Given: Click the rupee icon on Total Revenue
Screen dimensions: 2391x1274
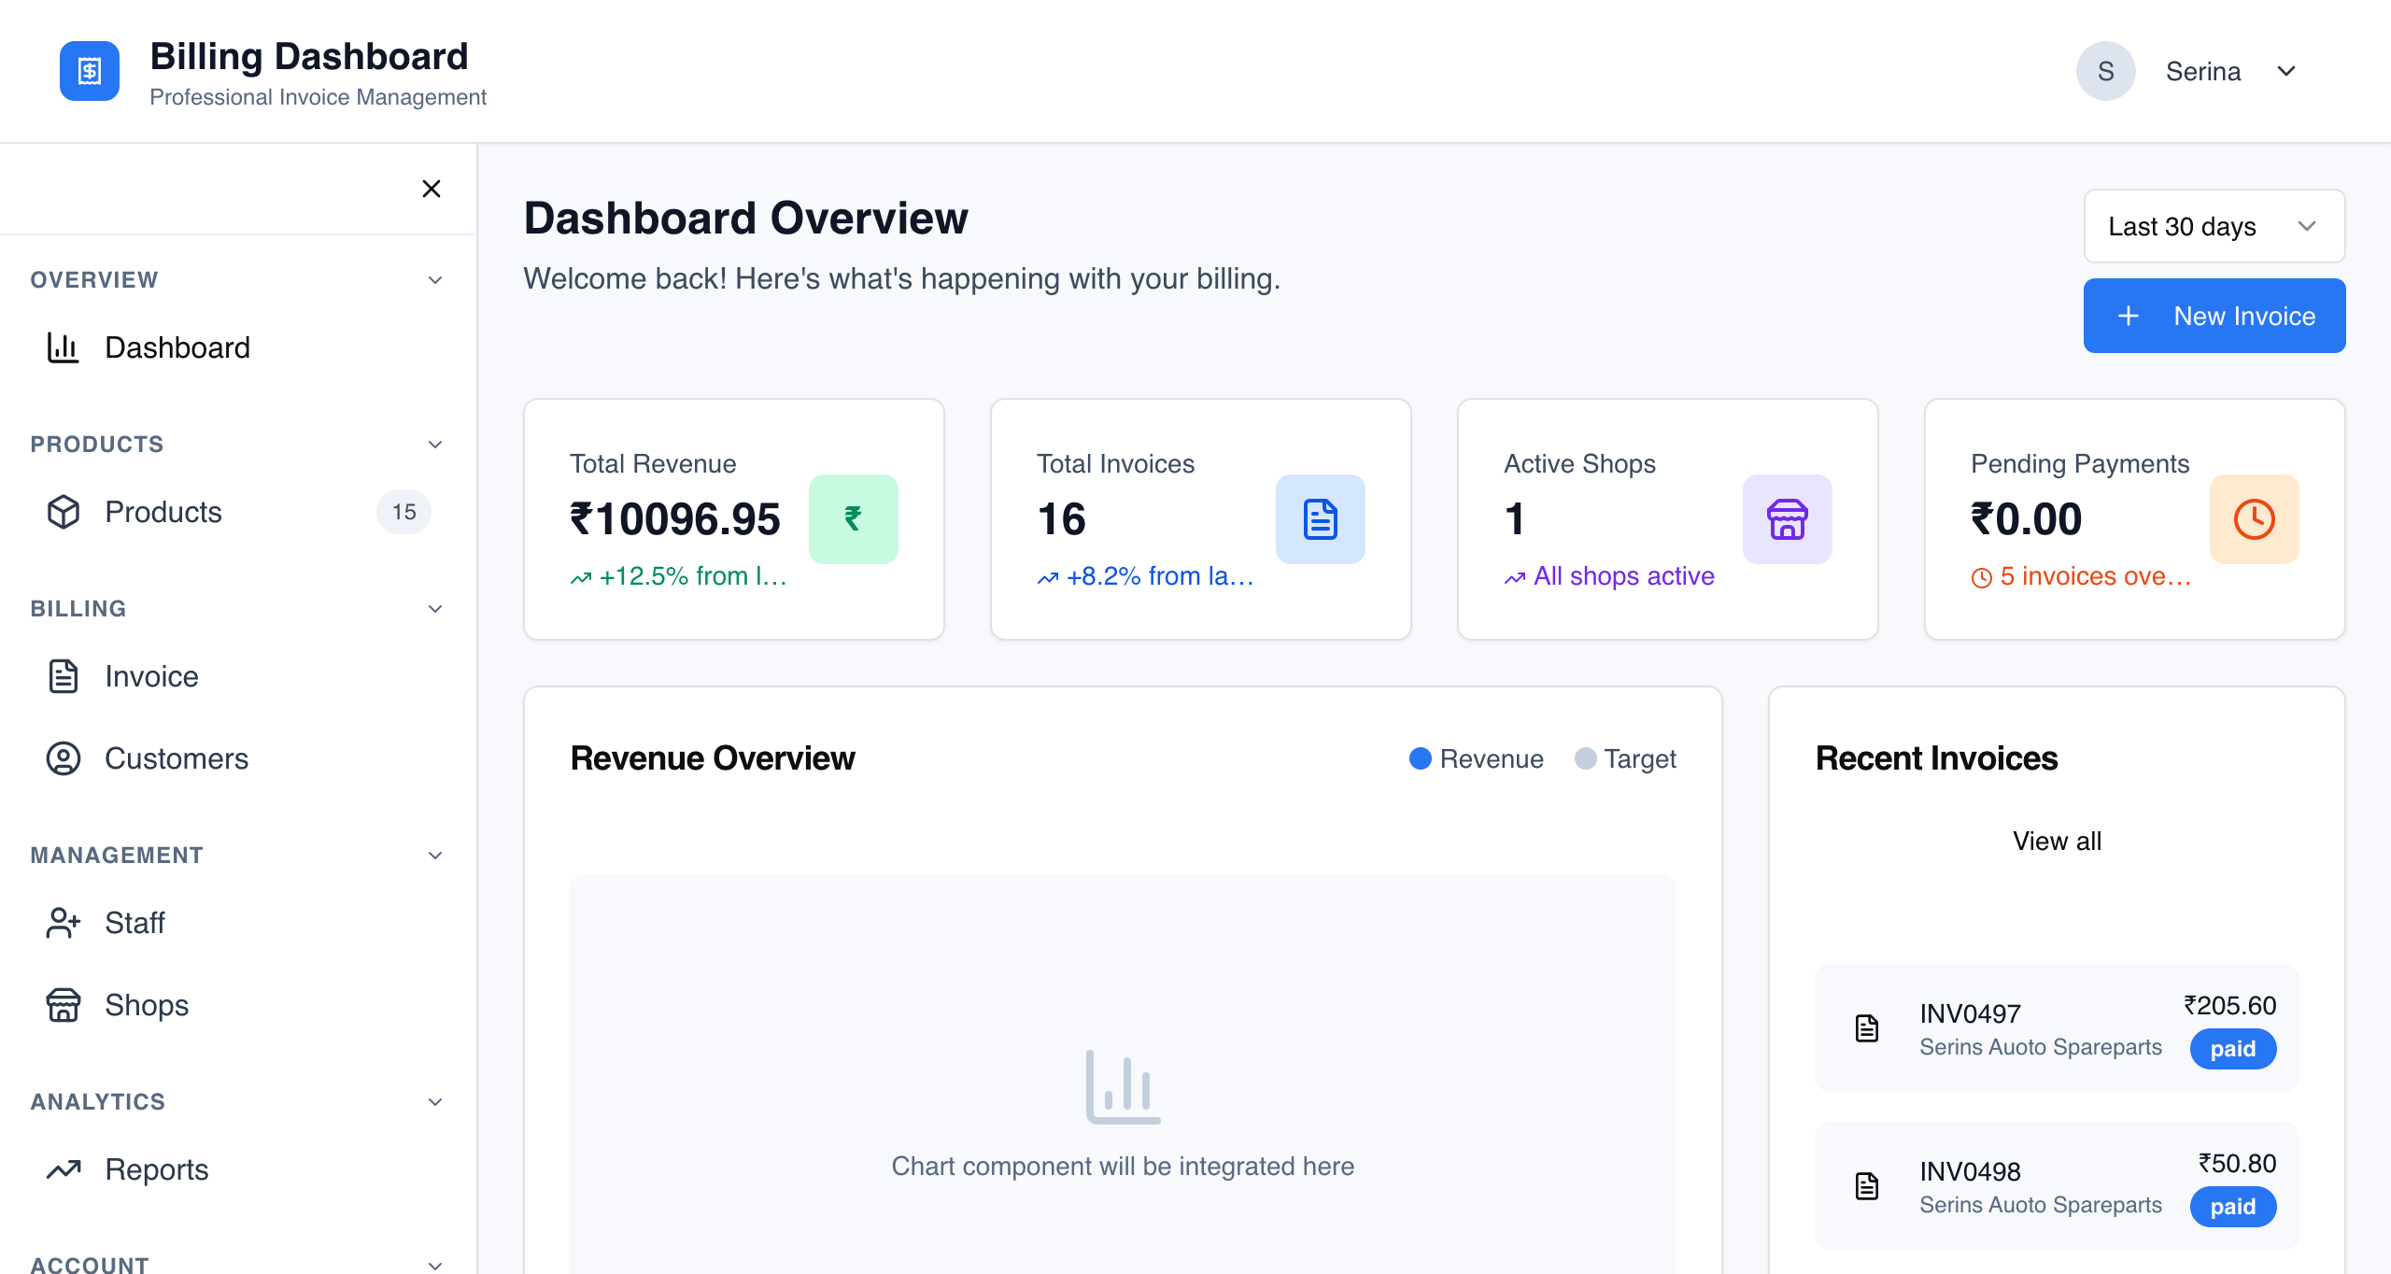Looking at the screenshot, I should [853, 519].
